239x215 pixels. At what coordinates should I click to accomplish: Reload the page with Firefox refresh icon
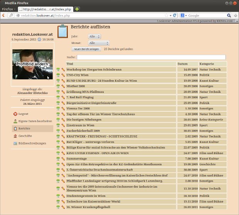click(175, 15)
